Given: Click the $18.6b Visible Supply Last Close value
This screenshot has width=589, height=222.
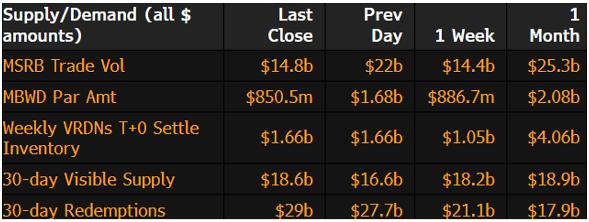Looking at the screenshot, I should point(286,179).
